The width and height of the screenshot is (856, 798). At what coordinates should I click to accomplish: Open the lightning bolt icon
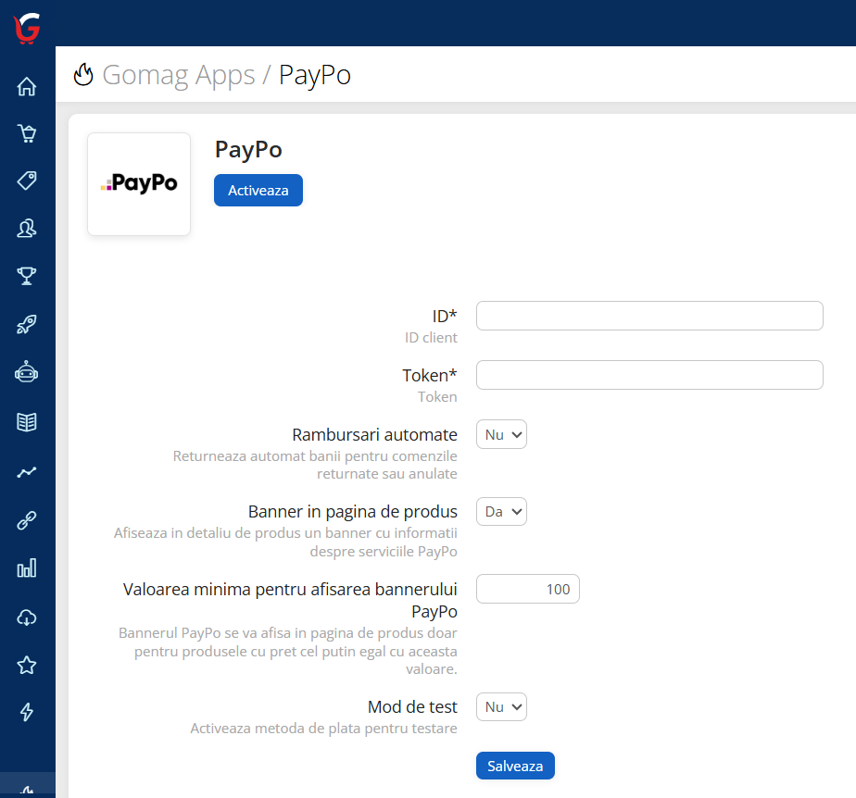click(x=27, y=712)
